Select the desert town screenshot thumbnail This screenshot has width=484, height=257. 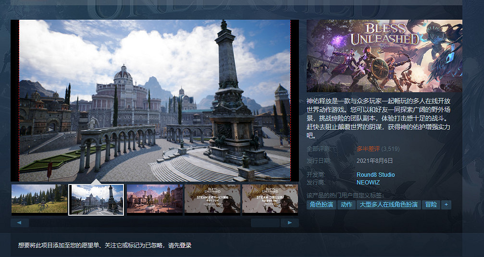coord(155,200)
